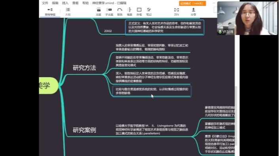This screenshot has width=279, height=156.
Task: Add a 概要 summary bracket
Action: [129, 11]
